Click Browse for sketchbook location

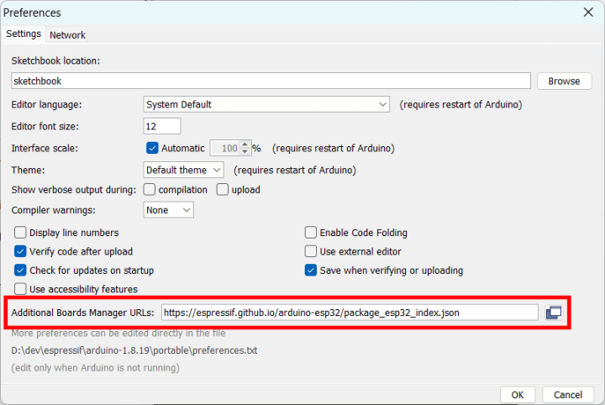coord(564,82)
